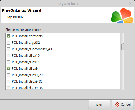Tick the POL_Install_d3dx9_35 checkbox

(x=9, y=82)
